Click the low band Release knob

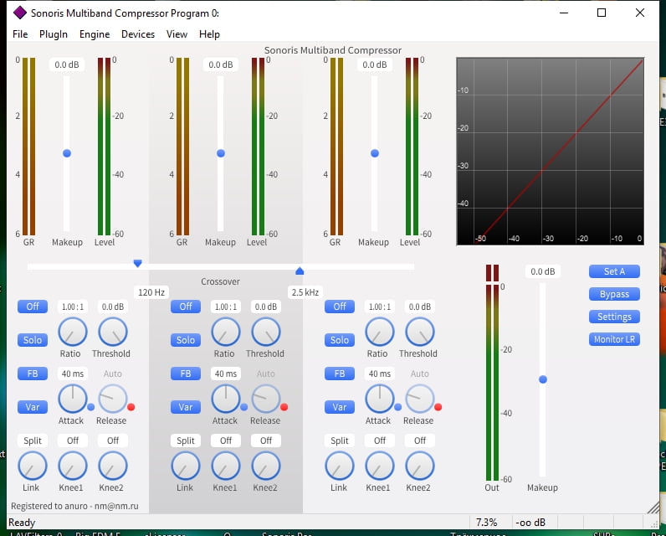click(113, 399)
